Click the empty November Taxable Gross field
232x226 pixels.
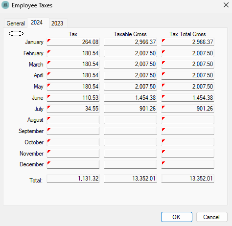pos(130,153)
